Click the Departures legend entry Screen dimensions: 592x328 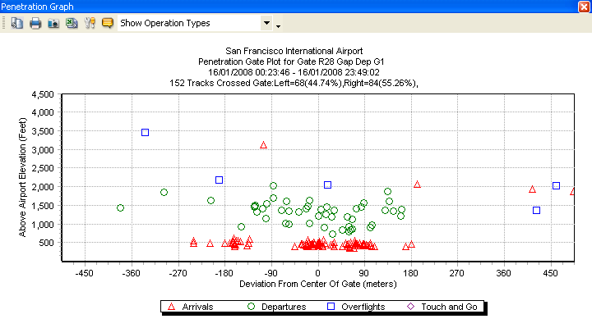pyautogui.click(x=276, y=307)
